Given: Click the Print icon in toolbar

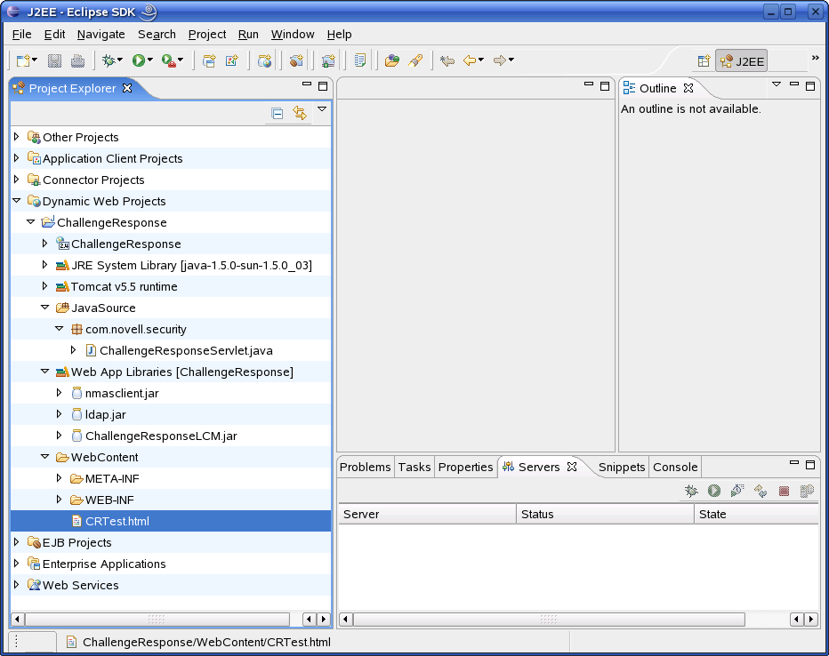Looking at the screenshot, I should click(77, 60).
